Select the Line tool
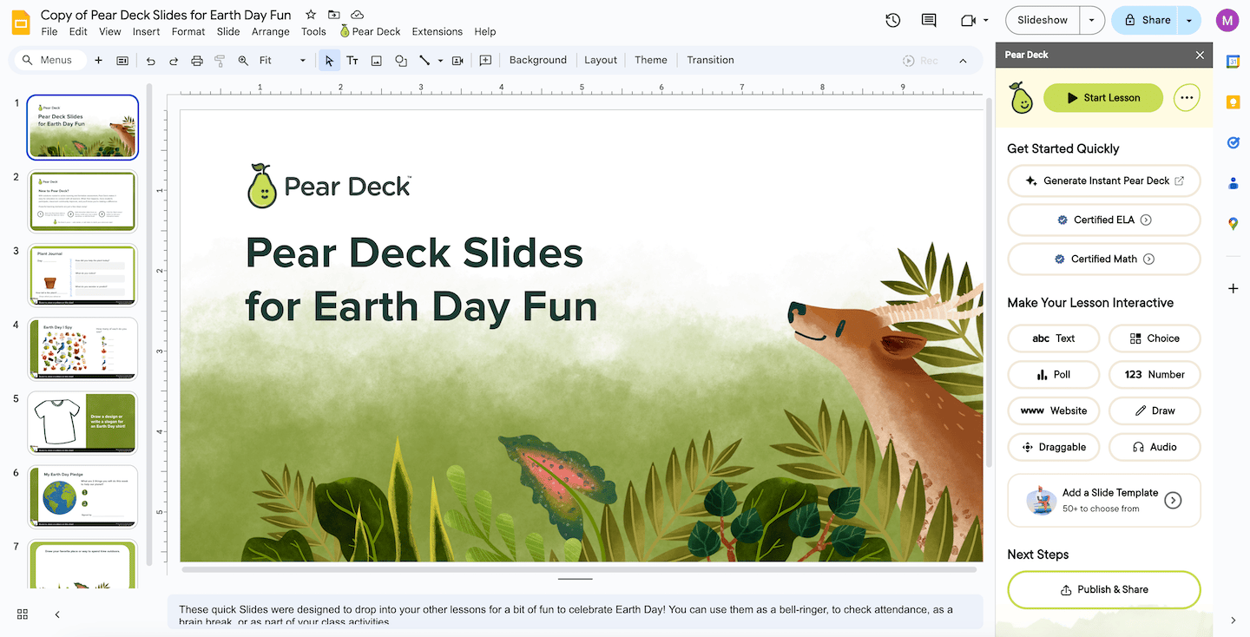The width and height of the screenshot is (1250, 637). tap(424, 61)
